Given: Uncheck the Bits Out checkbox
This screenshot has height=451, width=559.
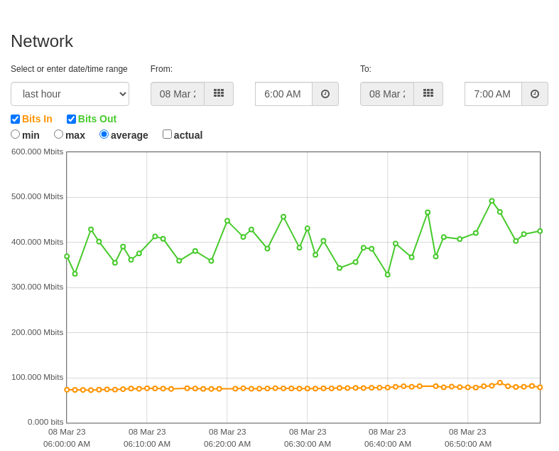Looking at the screenshot, I should tap(71, 119).
